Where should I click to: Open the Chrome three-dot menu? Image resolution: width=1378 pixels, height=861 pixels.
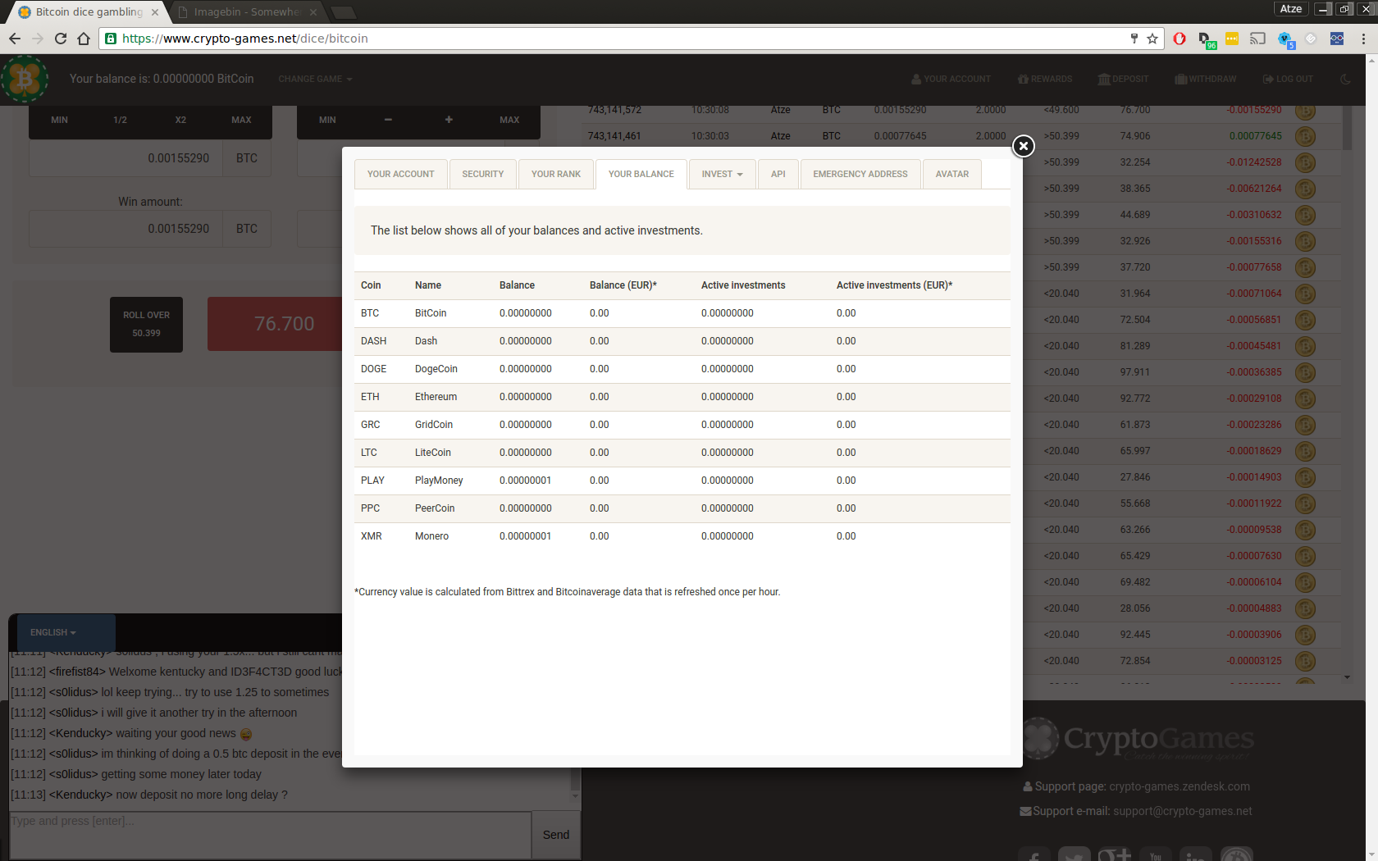point(1363,39)
